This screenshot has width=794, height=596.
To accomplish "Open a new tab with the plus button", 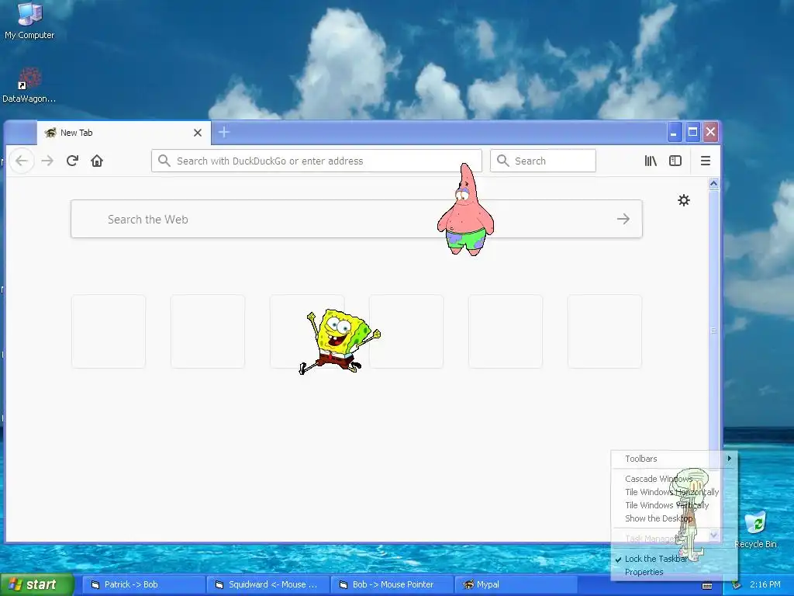I will point(224,132).
